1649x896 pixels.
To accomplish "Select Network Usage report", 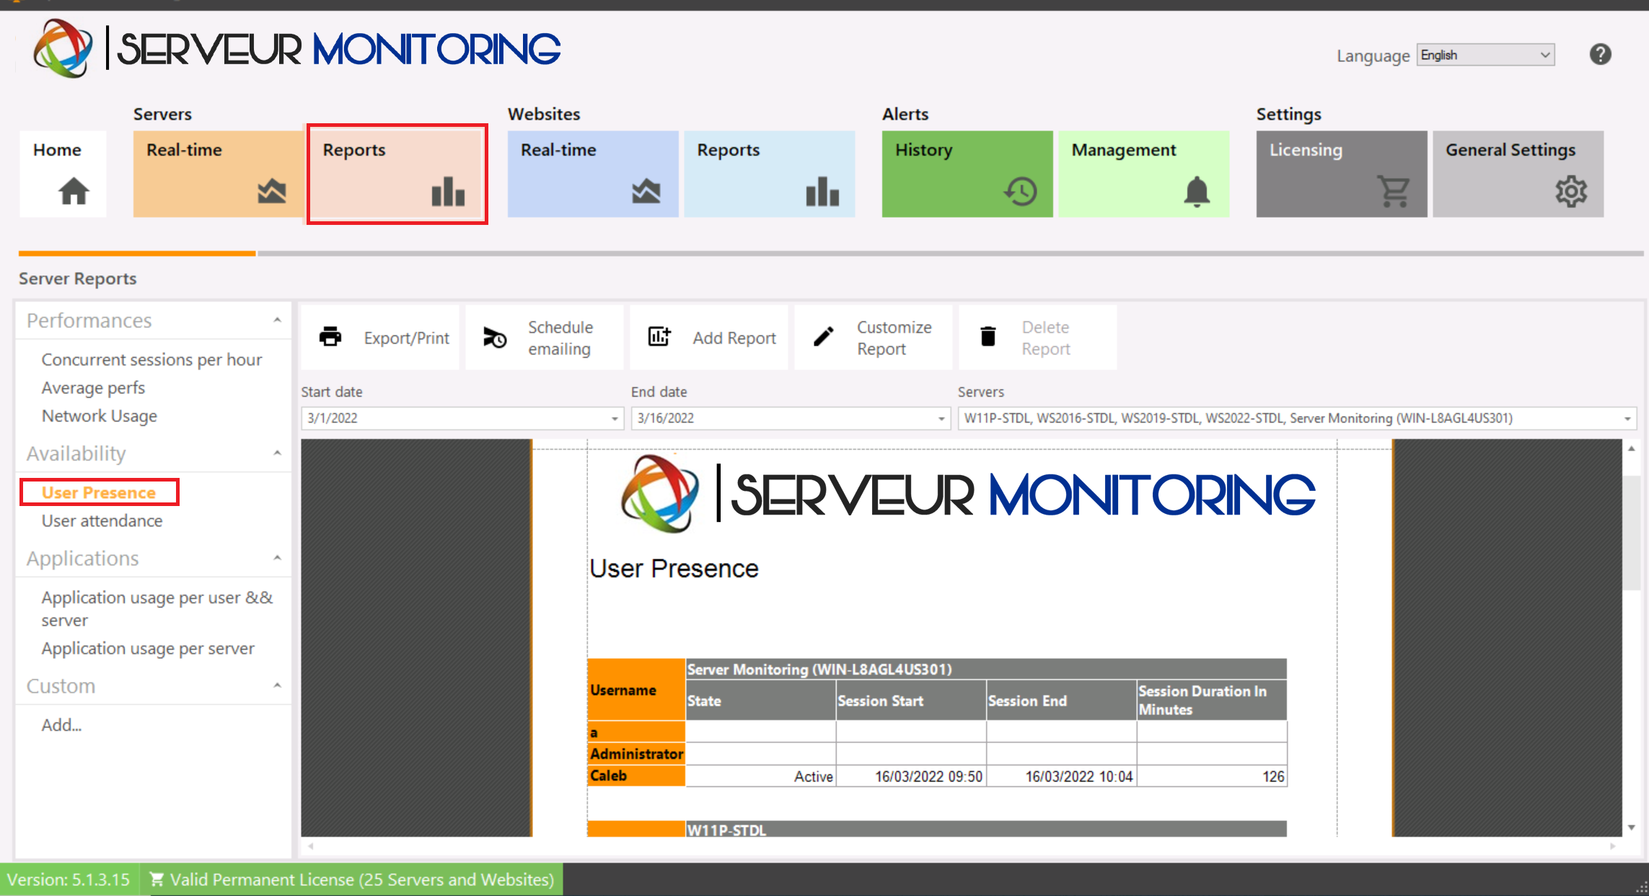I will click(x=99, y=416).
